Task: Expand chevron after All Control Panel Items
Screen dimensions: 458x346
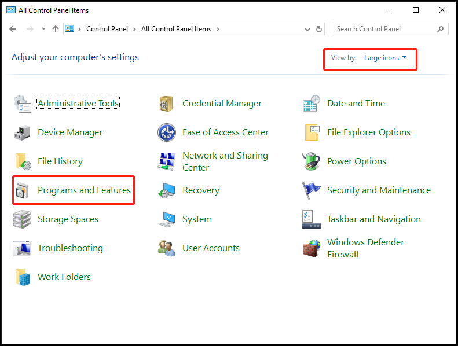Action: 218,29
